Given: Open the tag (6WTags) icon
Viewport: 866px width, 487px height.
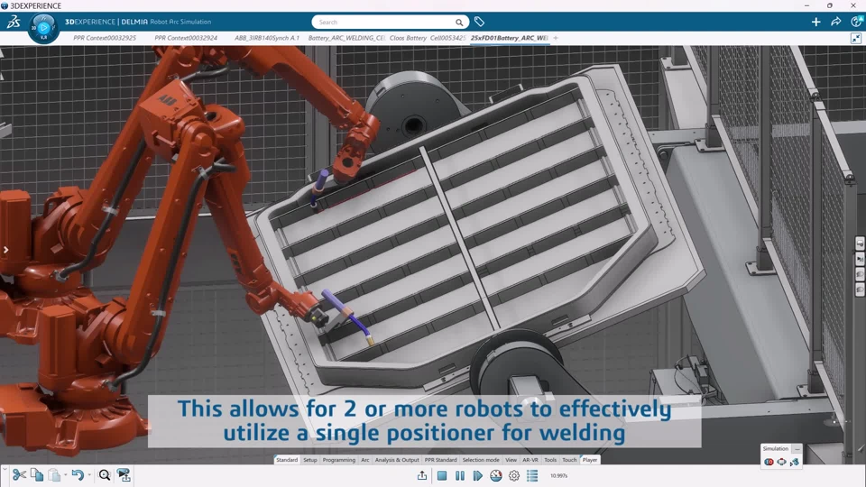Looking at the screenshot, I should click(479, 22).
